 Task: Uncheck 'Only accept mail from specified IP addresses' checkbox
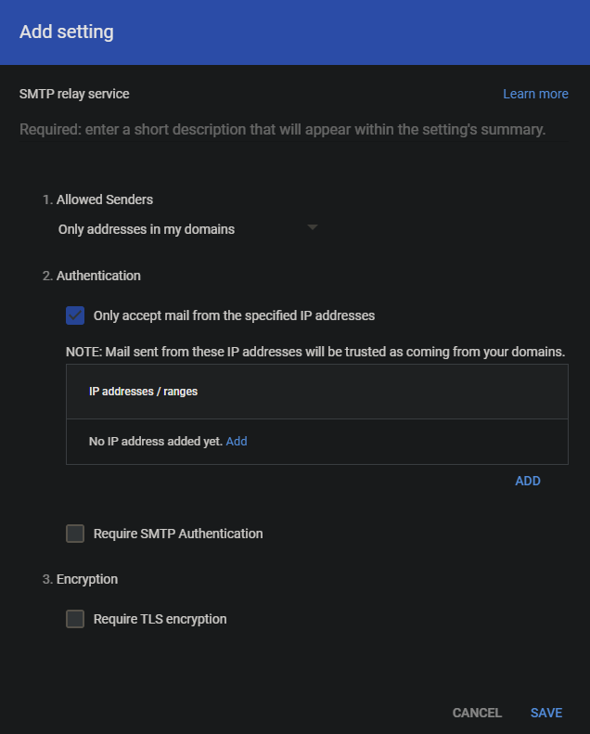tap(75, 315)
